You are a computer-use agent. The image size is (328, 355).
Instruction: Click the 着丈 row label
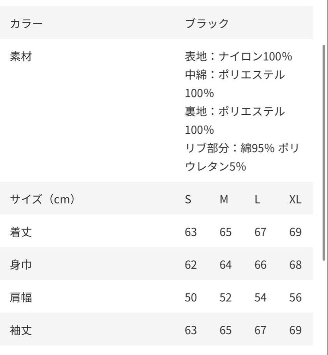click(x=21, y=232)
